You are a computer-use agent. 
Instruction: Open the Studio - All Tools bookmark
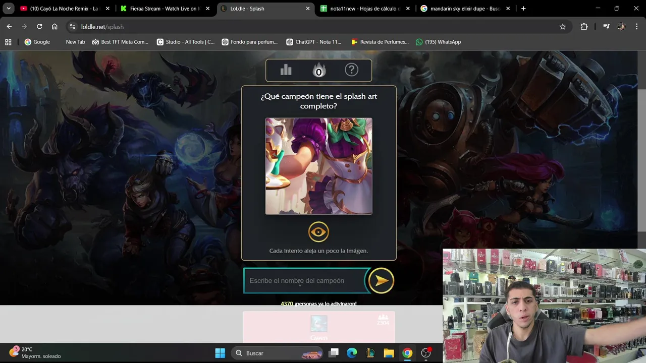point(186,42)
